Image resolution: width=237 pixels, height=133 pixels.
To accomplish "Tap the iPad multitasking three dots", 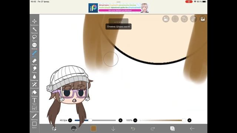I will coord(118,2).
